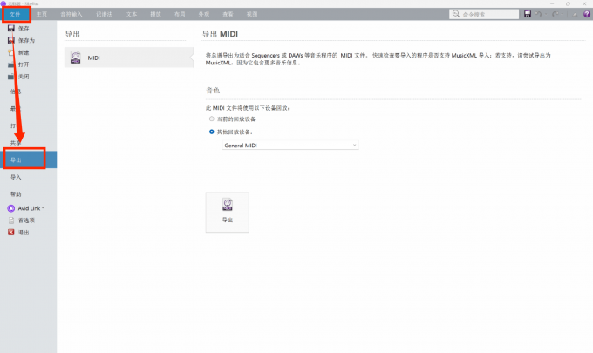
Task: Click the red 退出 (Exit) icon
Action: click(11, 233)
